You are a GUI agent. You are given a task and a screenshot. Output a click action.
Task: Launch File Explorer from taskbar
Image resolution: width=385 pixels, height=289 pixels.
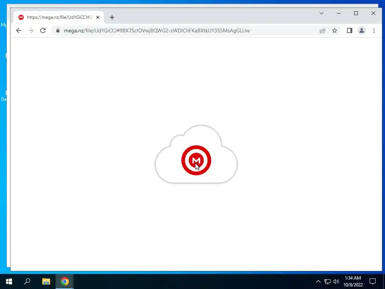click(46, 281)
